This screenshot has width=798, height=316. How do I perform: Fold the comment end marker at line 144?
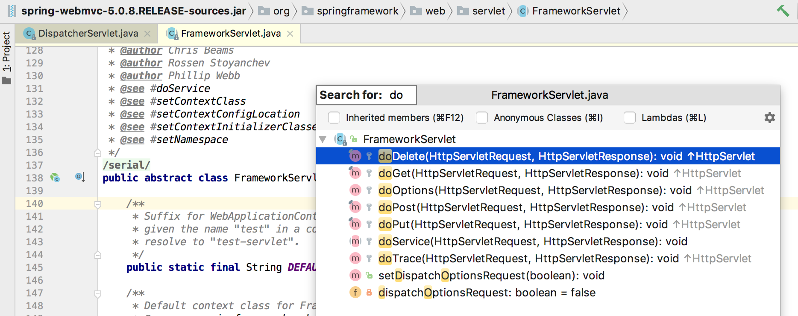click(98, 255)
